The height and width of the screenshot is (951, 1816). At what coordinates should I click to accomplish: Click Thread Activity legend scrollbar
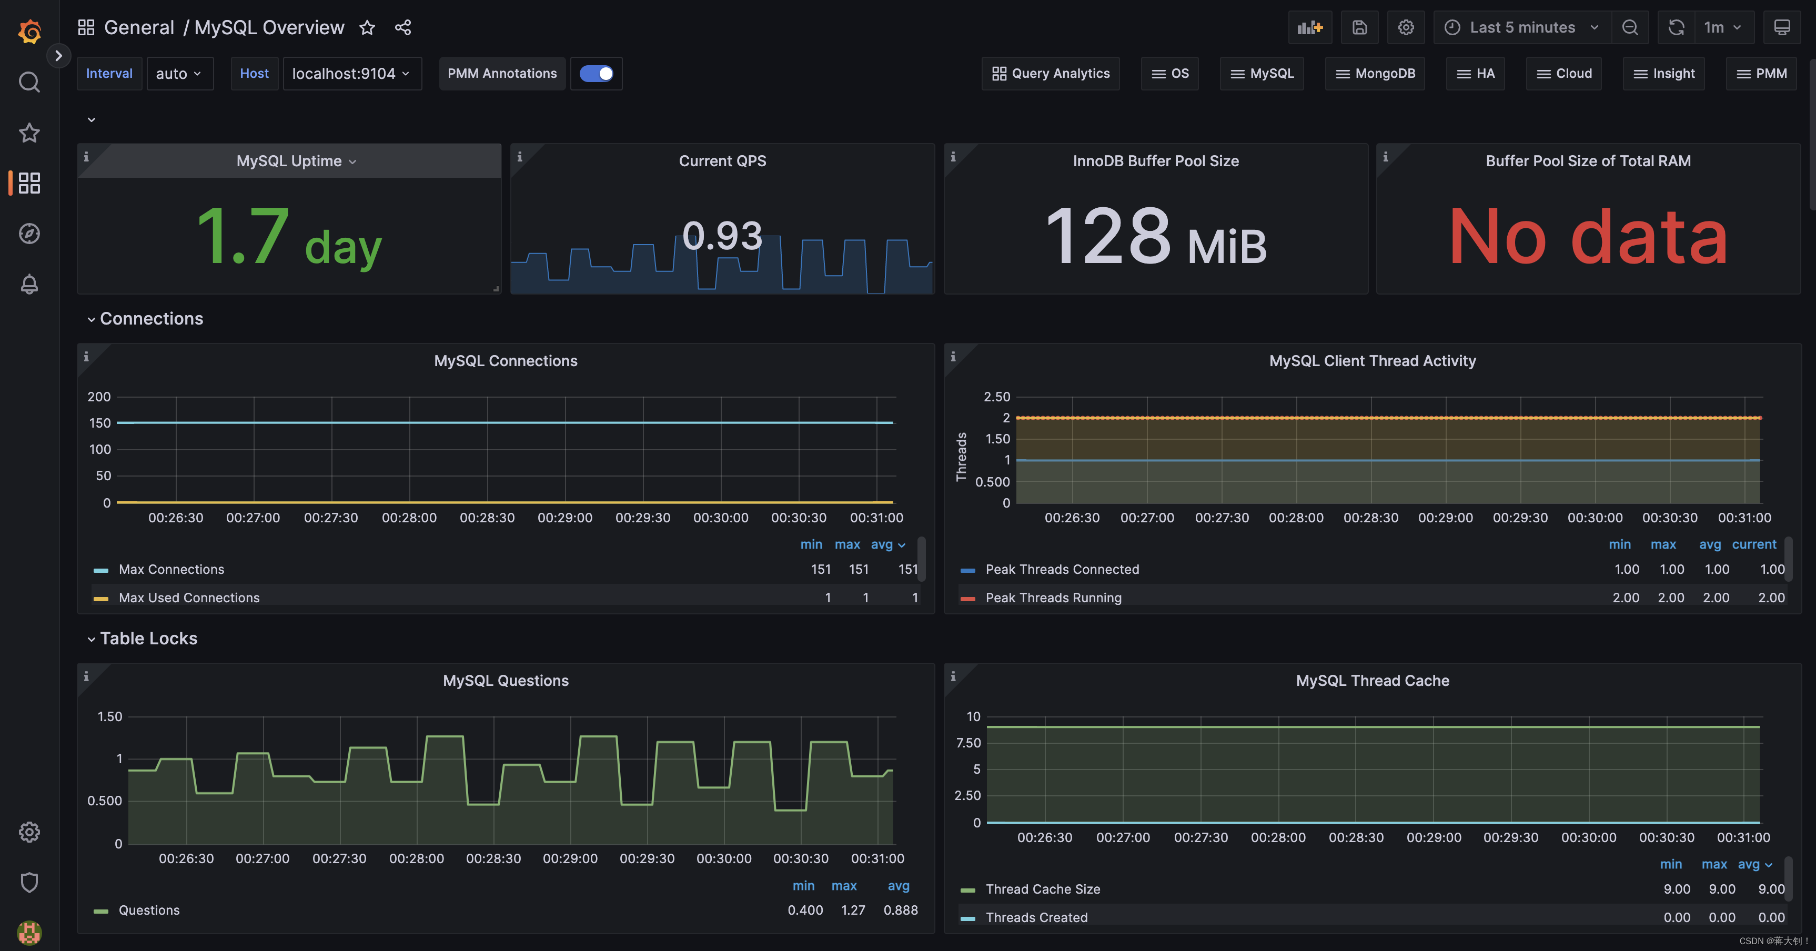[x=1789, y=558]
